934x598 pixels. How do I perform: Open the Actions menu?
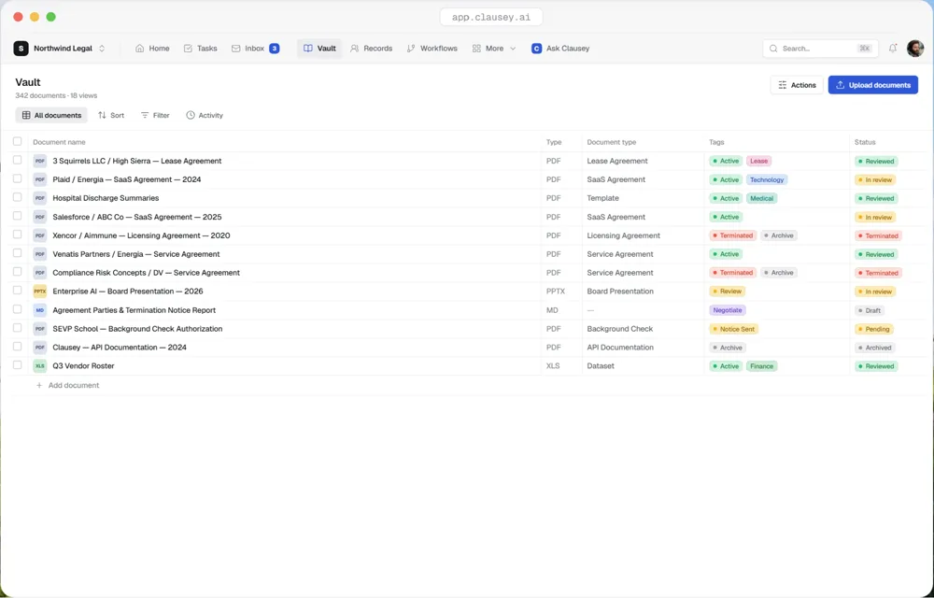coord(797,85)
